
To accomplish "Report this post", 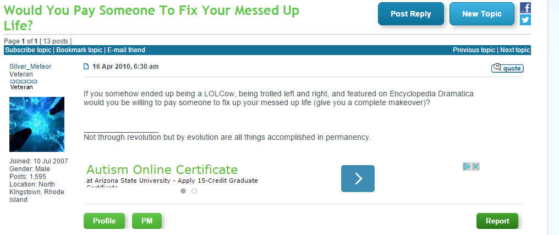I will coord(497,221).
